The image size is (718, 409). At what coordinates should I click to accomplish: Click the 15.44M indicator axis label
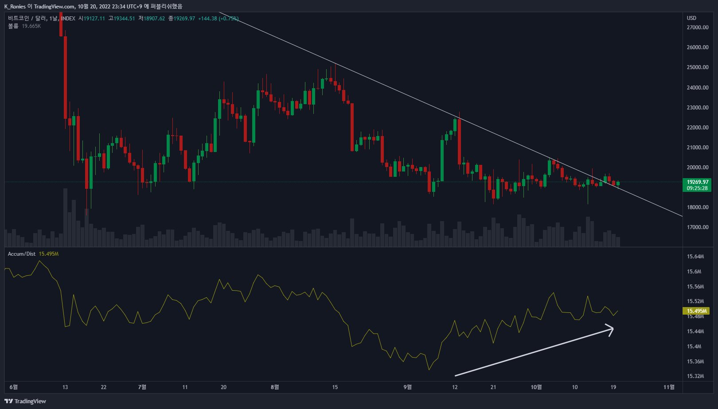(x=695, y=331)
